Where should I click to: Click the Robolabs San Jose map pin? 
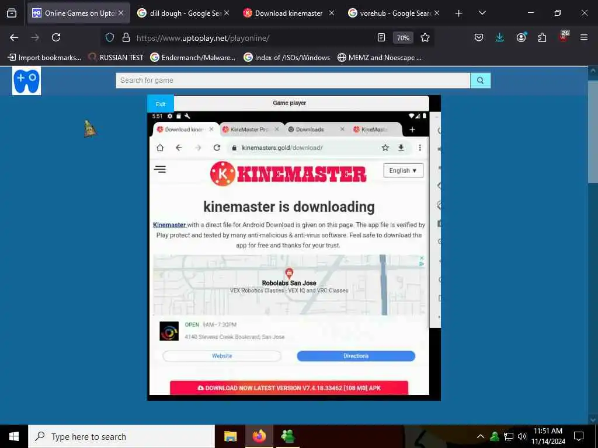(289, 273)
